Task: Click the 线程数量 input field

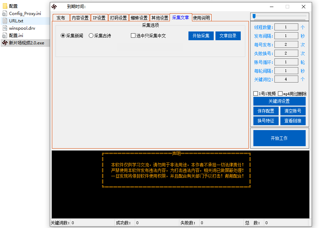Action: click(286, 27)
